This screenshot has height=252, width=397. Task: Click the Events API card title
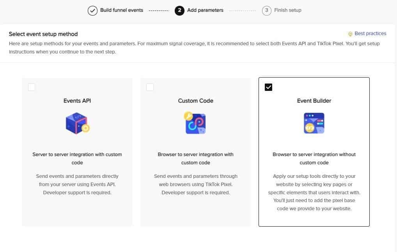pyautogui.click(x=77, y=101)
